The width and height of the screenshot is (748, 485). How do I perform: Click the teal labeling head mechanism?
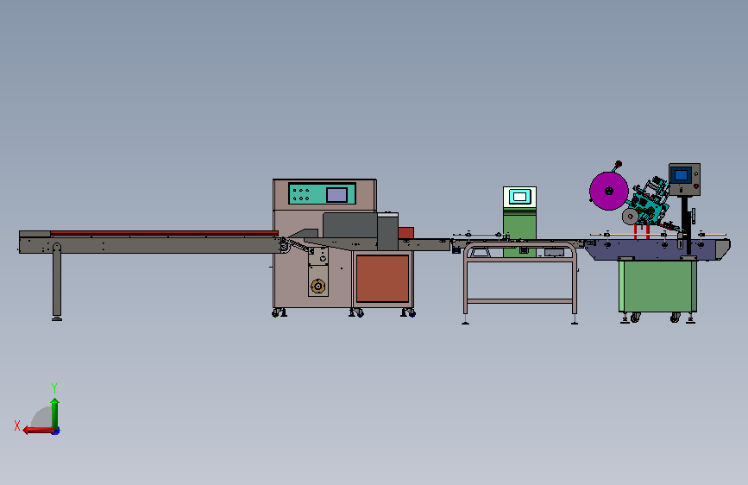650,203
